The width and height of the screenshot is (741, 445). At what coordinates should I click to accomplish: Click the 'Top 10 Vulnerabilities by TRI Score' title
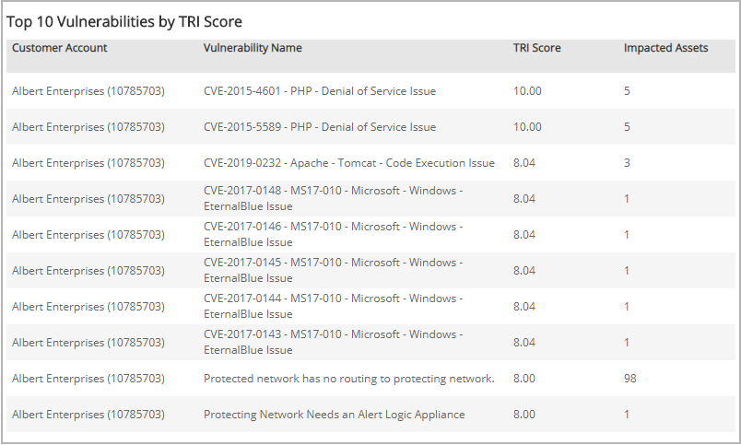[x=124, y=21]
